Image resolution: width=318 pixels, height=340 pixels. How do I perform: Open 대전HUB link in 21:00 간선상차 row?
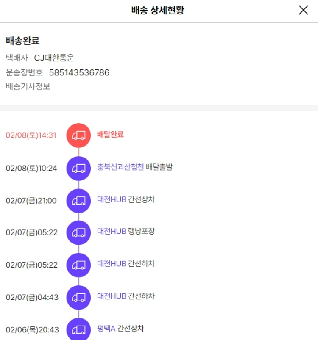click(112, 199)
